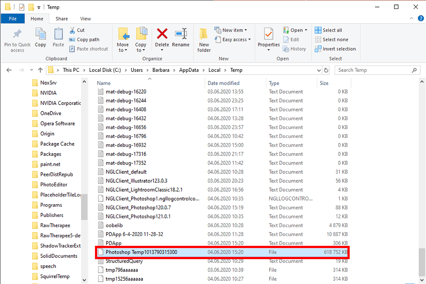Viewport: 426px width, 284px height.
Task: Open the File menu
Action: click(x=12, y=19)
